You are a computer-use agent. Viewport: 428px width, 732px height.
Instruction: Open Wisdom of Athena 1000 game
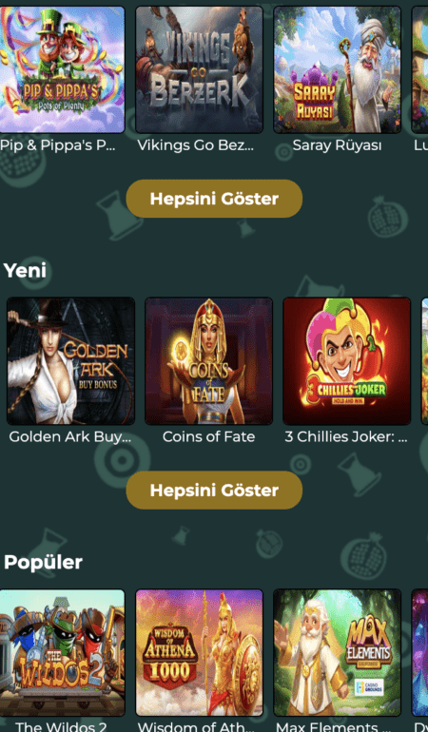click(200, 652)
